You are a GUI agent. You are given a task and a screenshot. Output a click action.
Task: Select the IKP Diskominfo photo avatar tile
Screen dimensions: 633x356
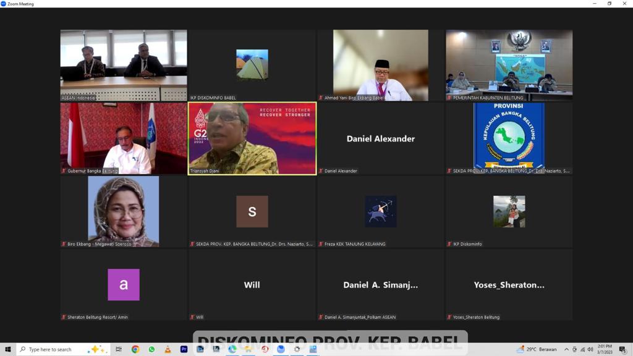tap(509, 211)
